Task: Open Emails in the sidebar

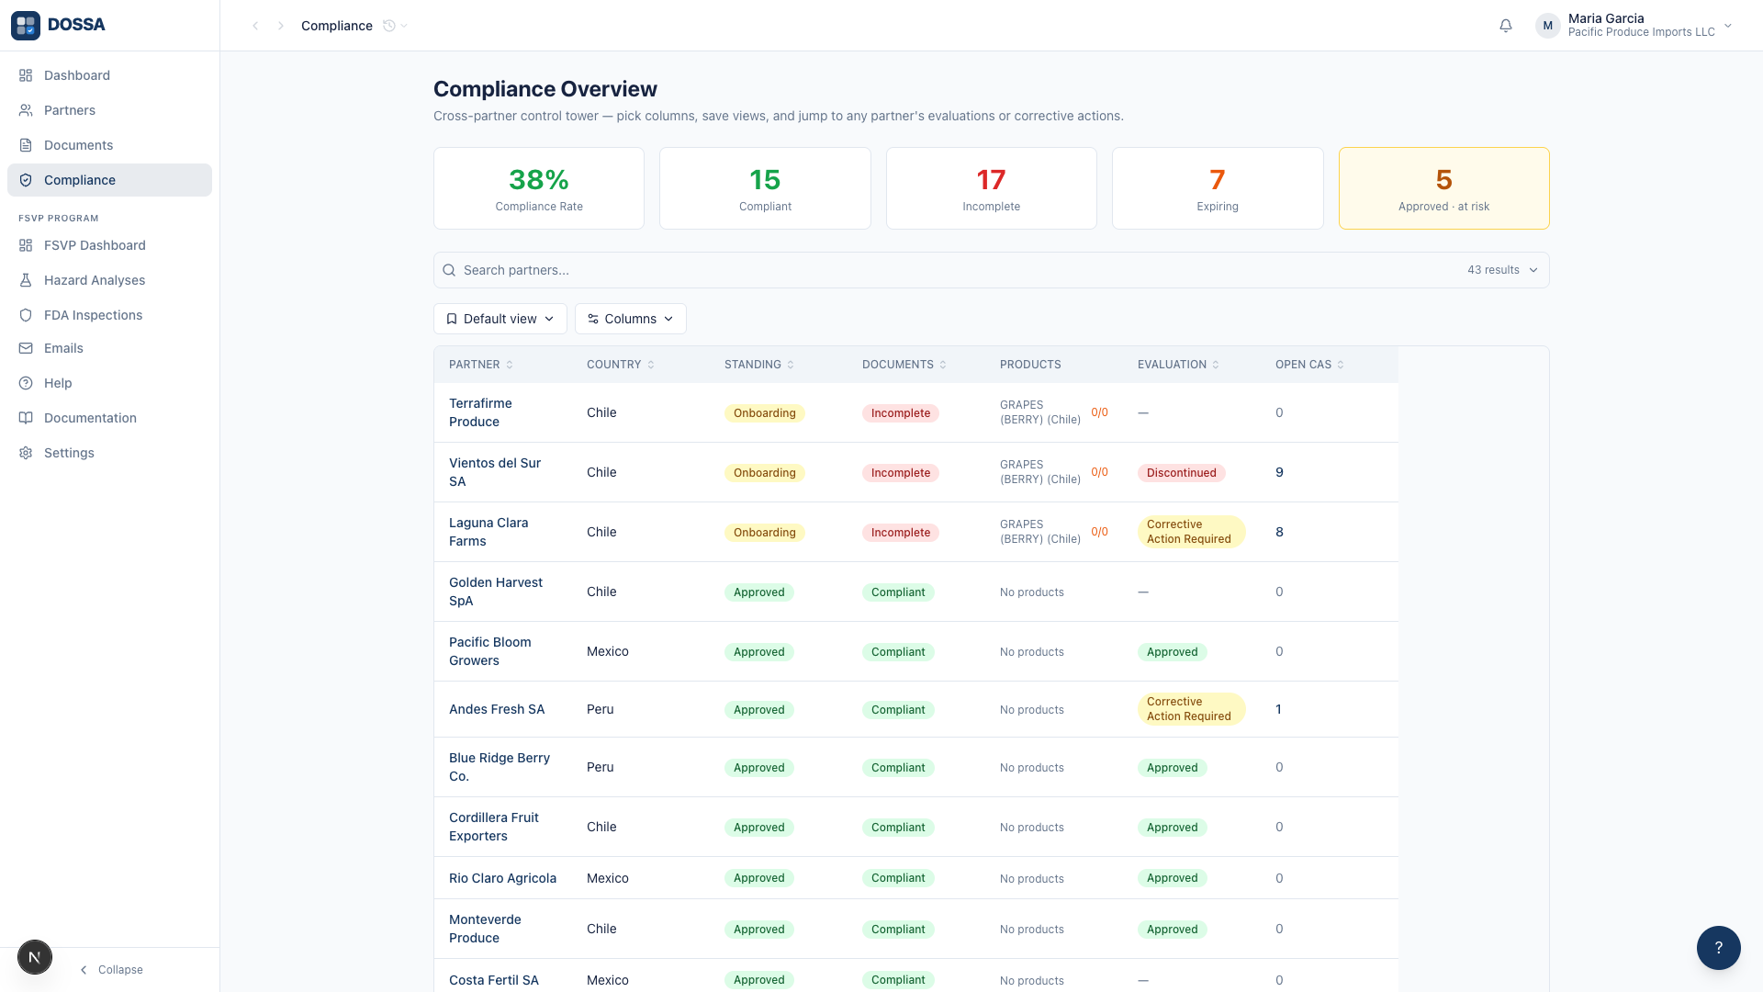Action: point(109,348)
